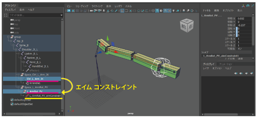Click the 回転 X color indicator swatch
Viewport: 257px width, 118px height.
(x=236, y=29)
